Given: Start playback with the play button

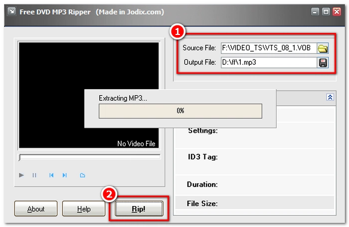Looking at the screenshot, I should pyautogui.click(x=21, y=175).
